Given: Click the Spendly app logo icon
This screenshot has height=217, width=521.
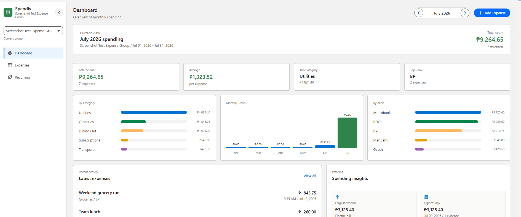Looking at the screenshot, I should [x=8, y=12].
